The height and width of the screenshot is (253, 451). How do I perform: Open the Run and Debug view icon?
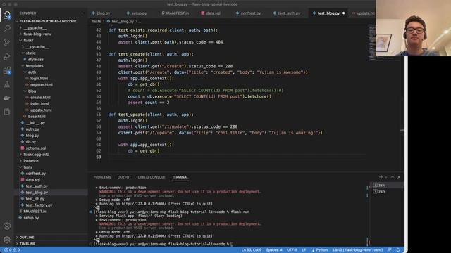(7, 56)
